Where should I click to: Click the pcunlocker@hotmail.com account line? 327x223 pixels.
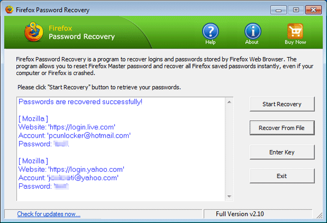pyautogui.click(x=75, y=135)
